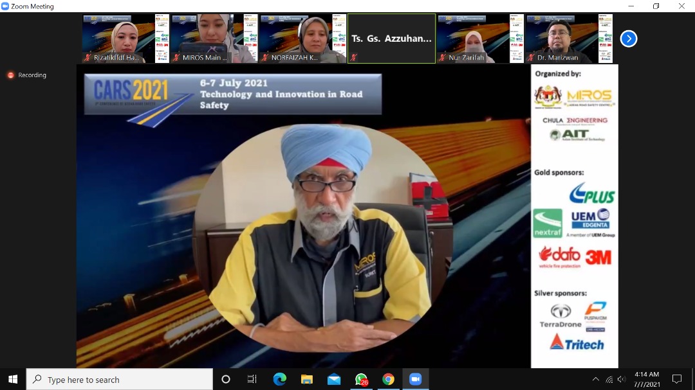Click the 'Organized by:' heading
Screen dimensions: 695x390
tap(557, 74)
